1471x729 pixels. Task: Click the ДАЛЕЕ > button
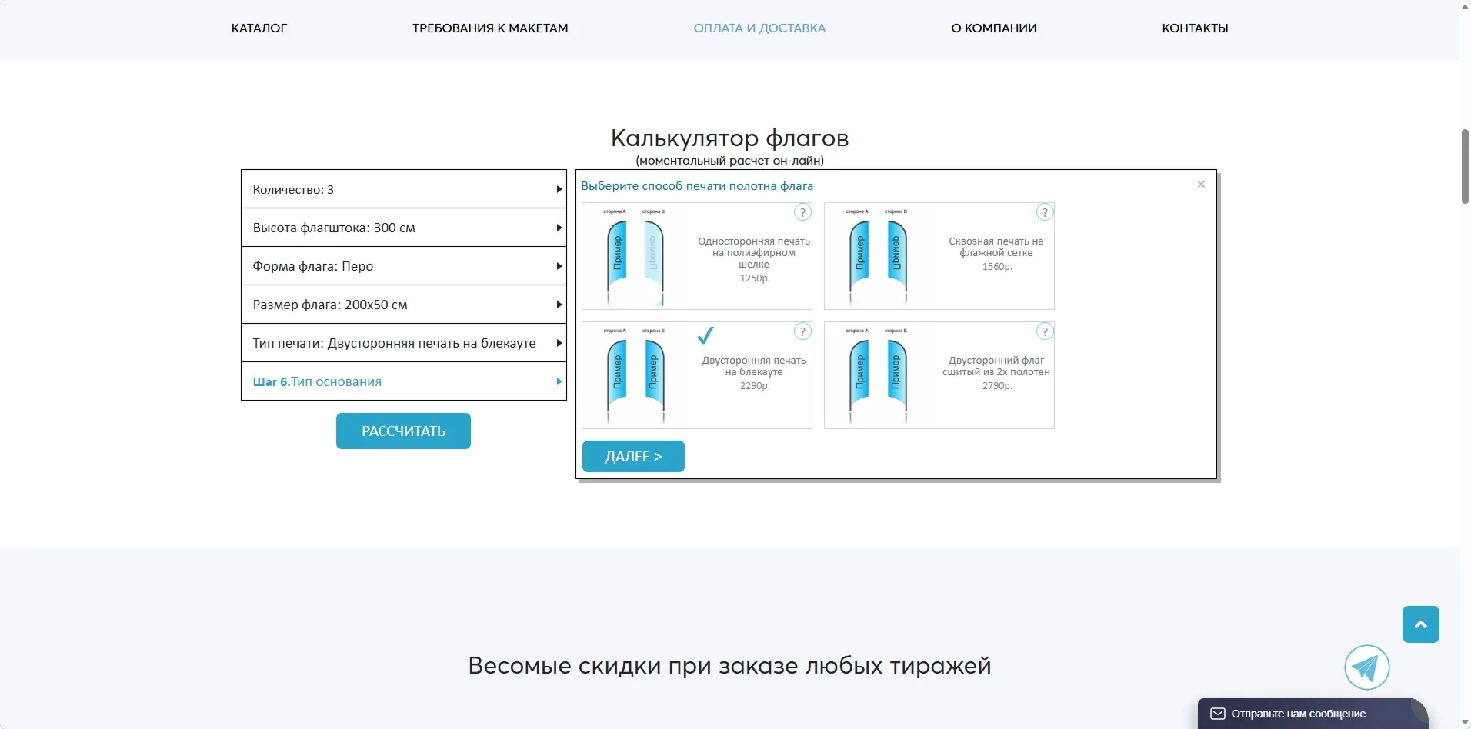633,457
